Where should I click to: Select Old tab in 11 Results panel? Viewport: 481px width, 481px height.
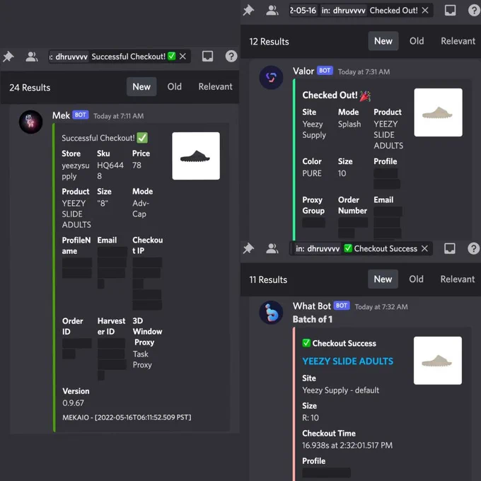point(416,279)
